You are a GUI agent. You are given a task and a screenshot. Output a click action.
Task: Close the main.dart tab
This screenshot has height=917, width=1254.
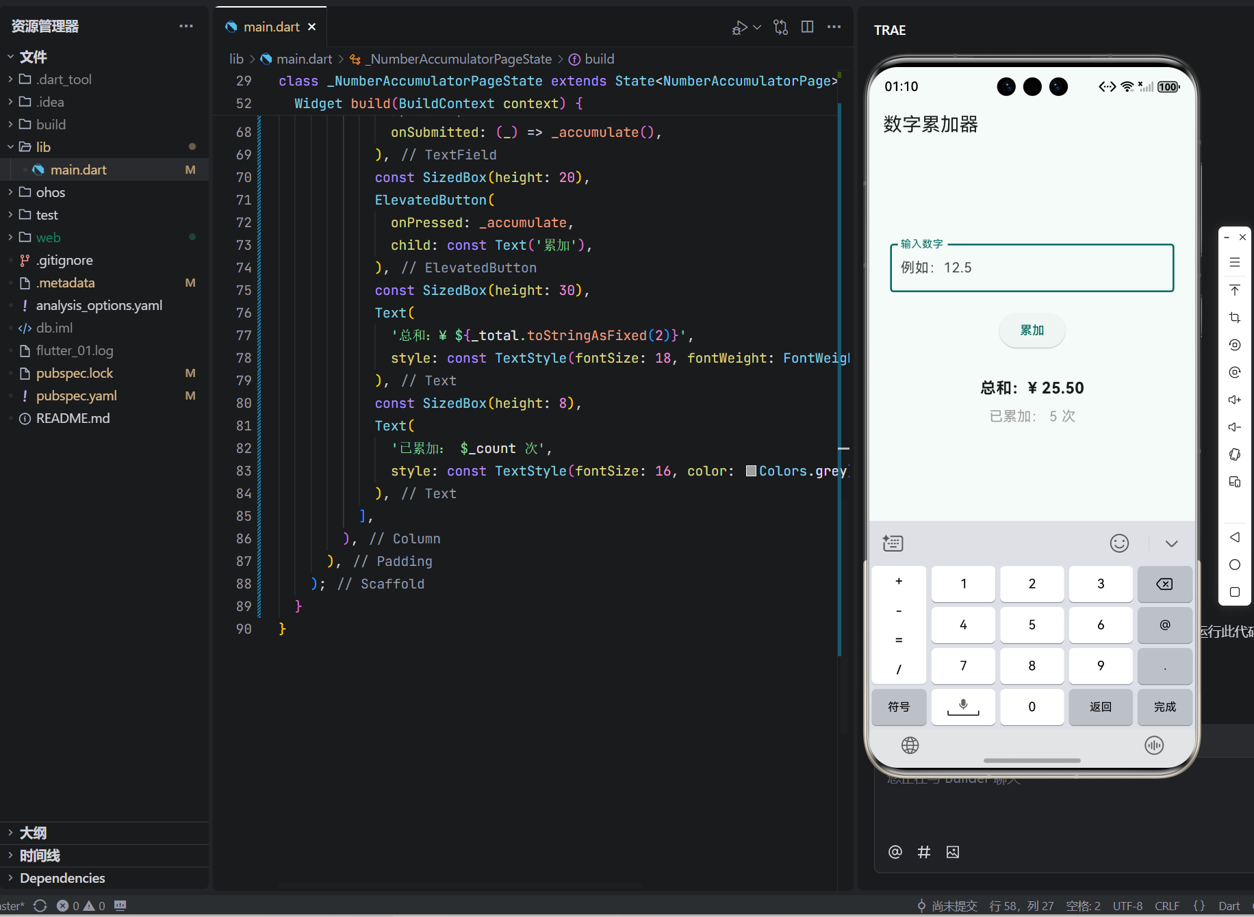(x=312, y=27)
